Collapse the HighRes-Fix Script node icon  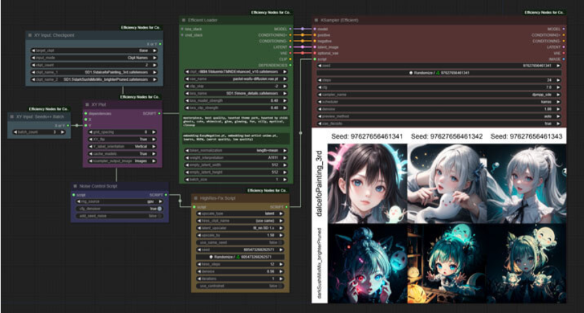click(x=195, y=198)
